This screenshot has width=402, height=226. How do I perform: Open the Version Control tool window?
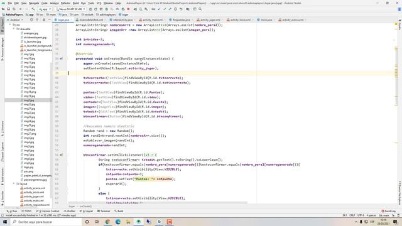(x=48, y=211)
